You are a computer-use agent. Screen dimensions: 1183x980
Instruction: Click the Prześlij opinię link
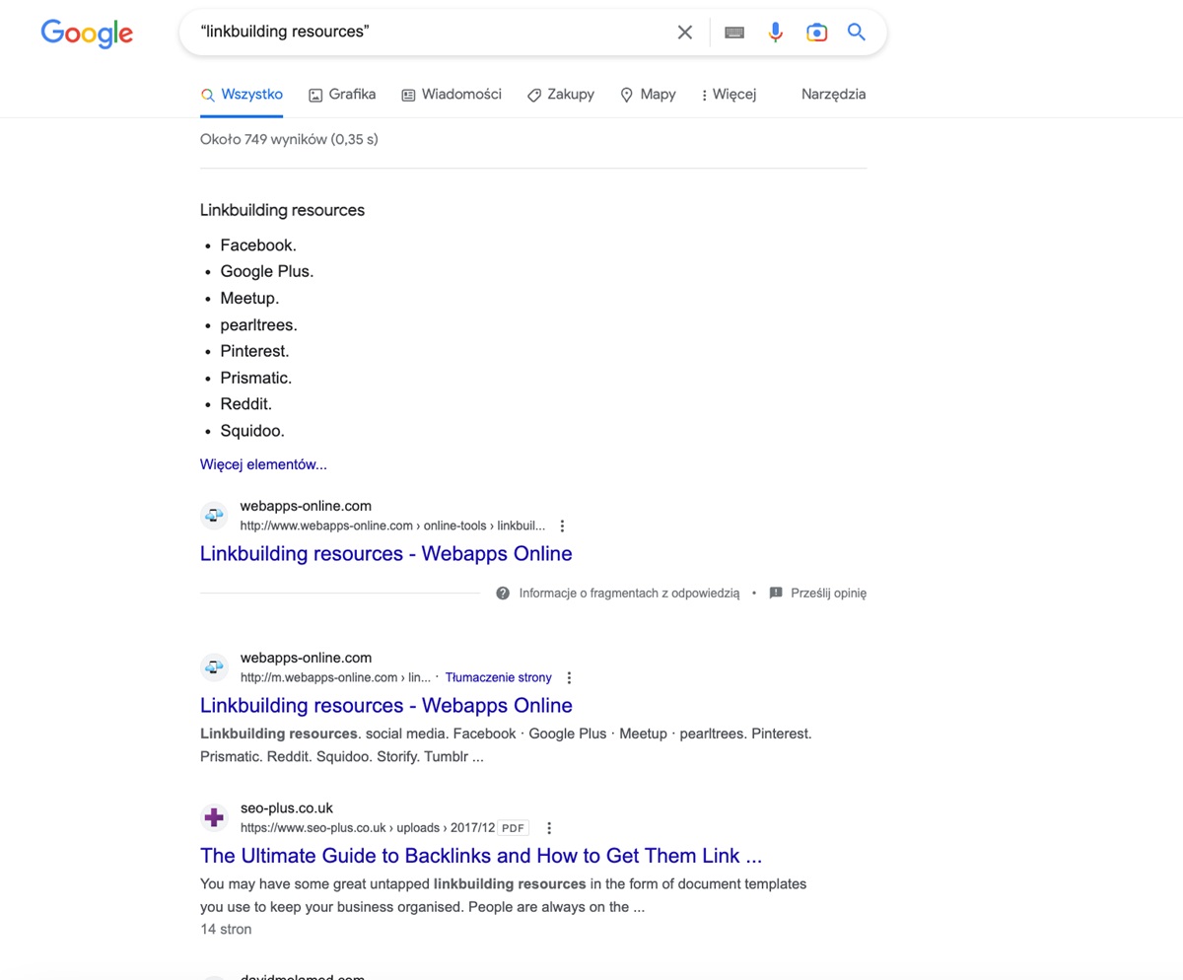coord(828,594)
